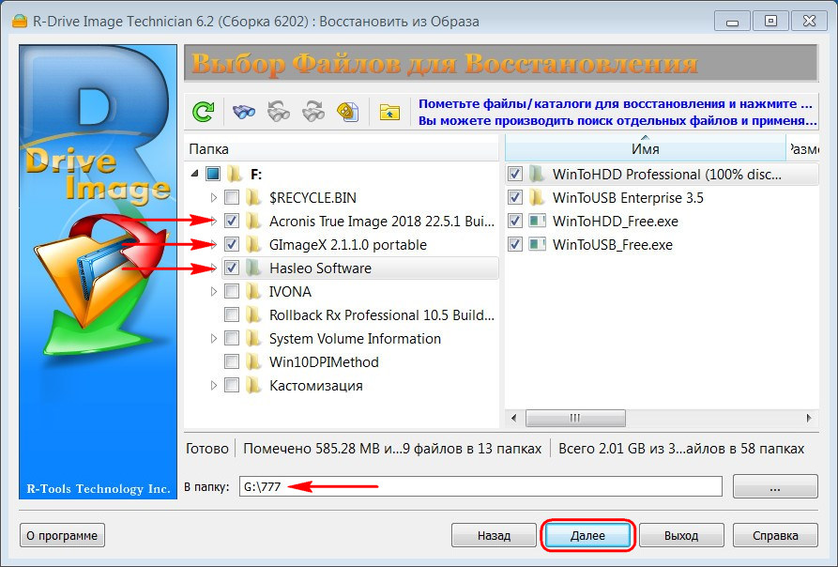Click Find next binoculars icon

click(x=313, y=112)
